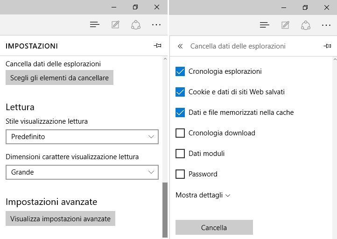337x239 pixels.
Task: Pin the Impostazioni pane
Action: [158, 46]
